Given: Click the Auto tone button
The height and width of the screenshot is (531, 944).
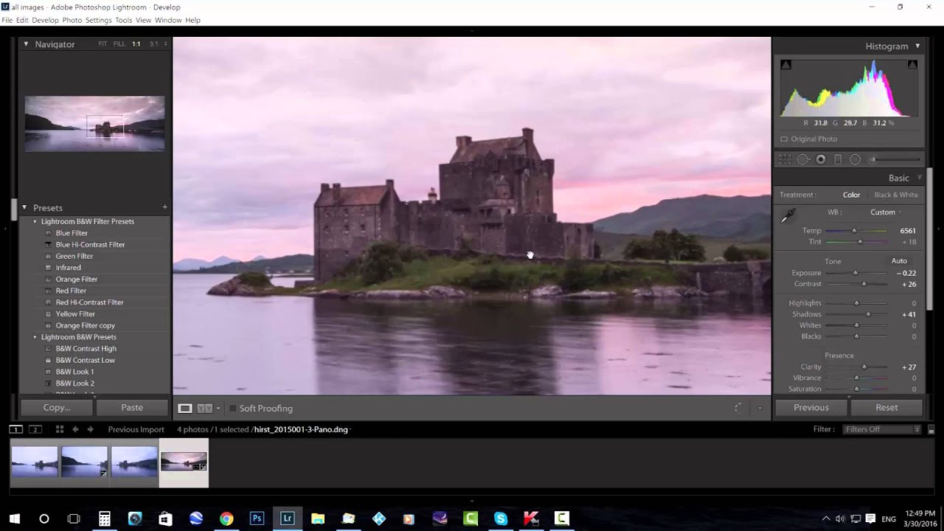Looking at the screenshot, I should (x=899, y=261).
